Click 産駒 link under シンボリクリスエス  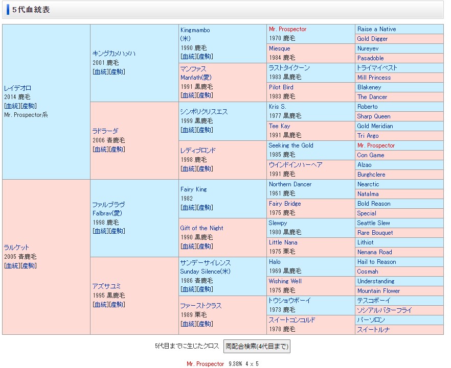pos(205,130)
